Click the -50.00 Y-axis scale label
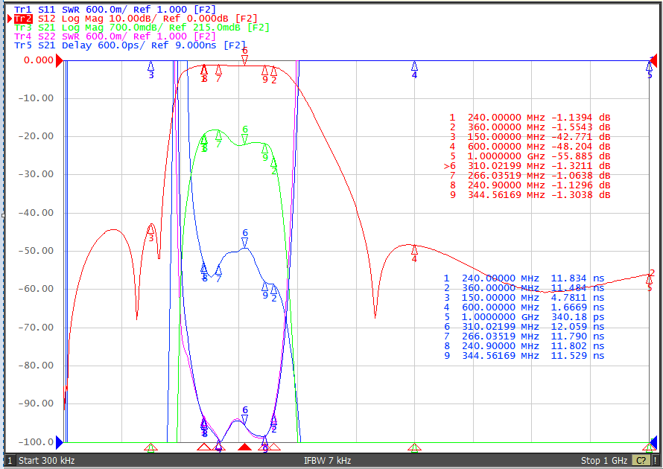Image resolution: width=663 pixels, height=469 pixels. 36,251
